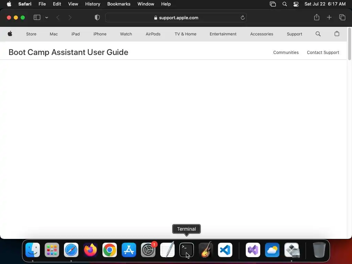Screen dimensions: 352x264
Task: Open the AirPods section link
Action: (x=153, y=34)
